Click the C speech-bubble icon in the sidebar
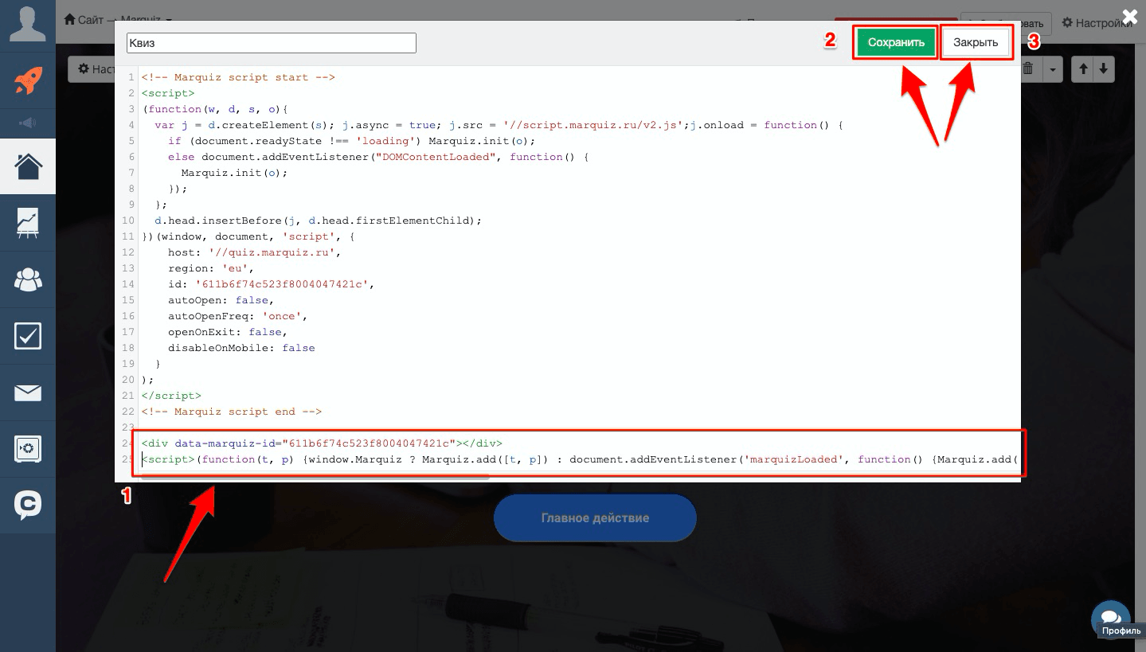This screenshot has width=1146, height=652. click(x=28, y=506)
